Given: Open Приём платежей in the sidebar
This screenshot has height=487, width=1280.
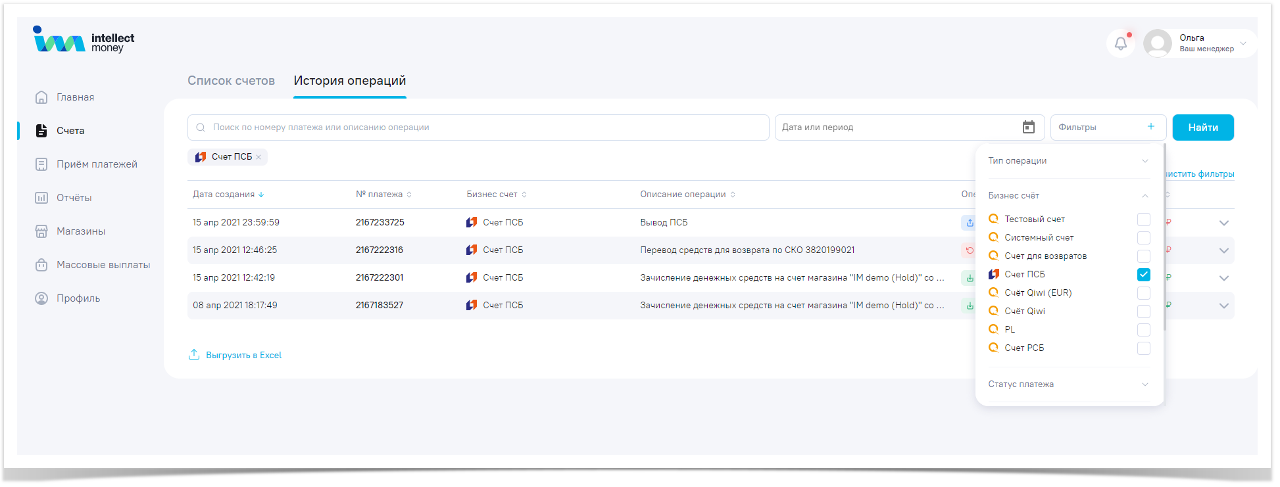Looking at the screenshot, I should (x=97, y=164).
